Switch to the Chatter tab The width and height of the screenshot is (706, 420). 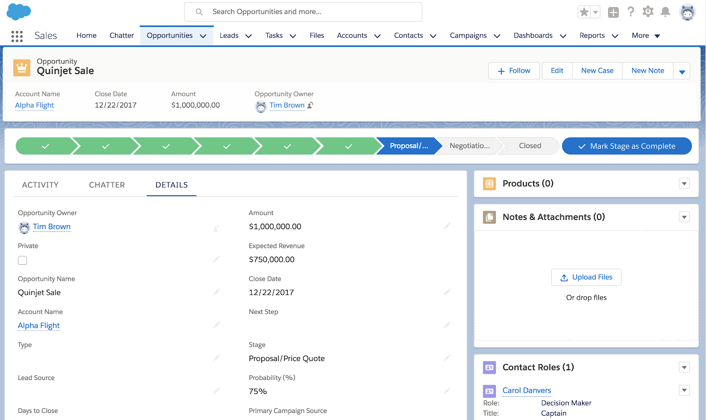pos(107,185)
